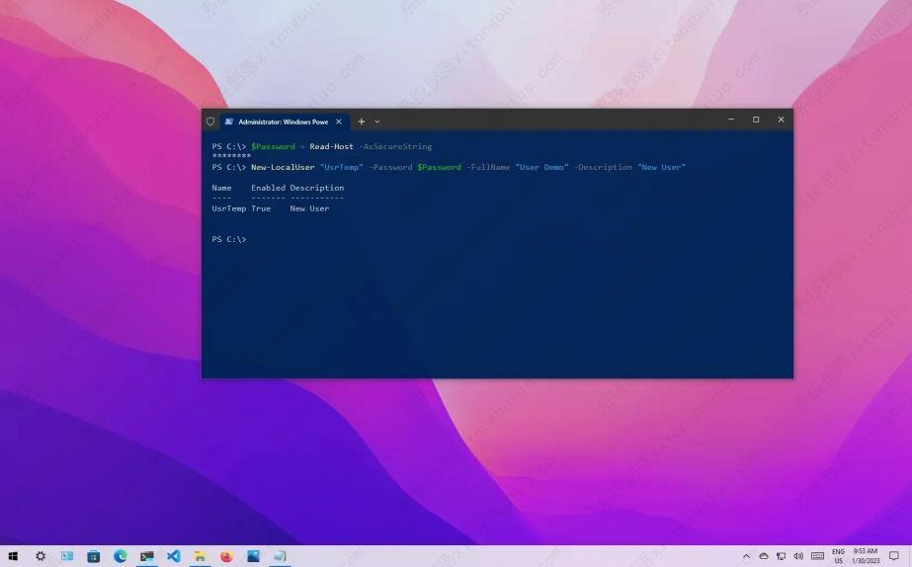
Task: Select the Administrator: Windows PowerShell tab
Action: (284, 121)
